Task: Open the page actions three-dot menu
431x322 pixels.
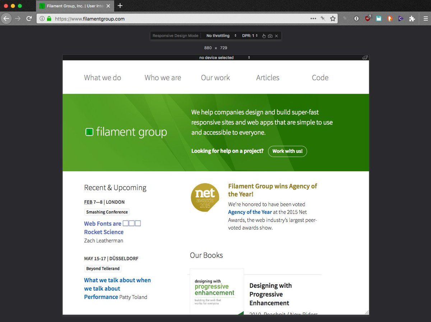Action: pos(313,18)
